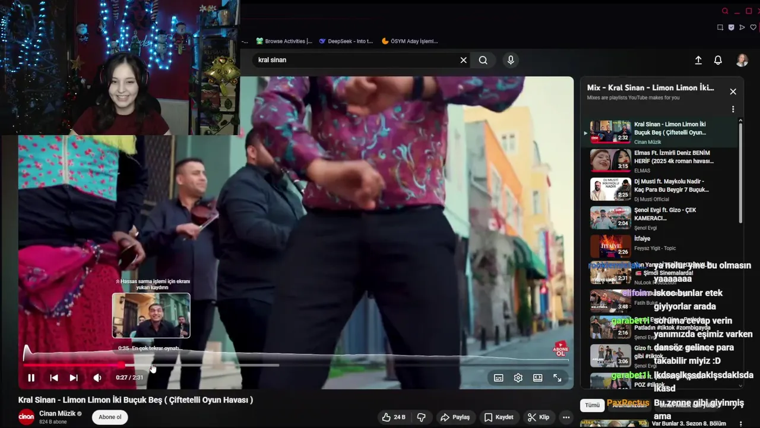Like the video with 24 B likes

394,417
